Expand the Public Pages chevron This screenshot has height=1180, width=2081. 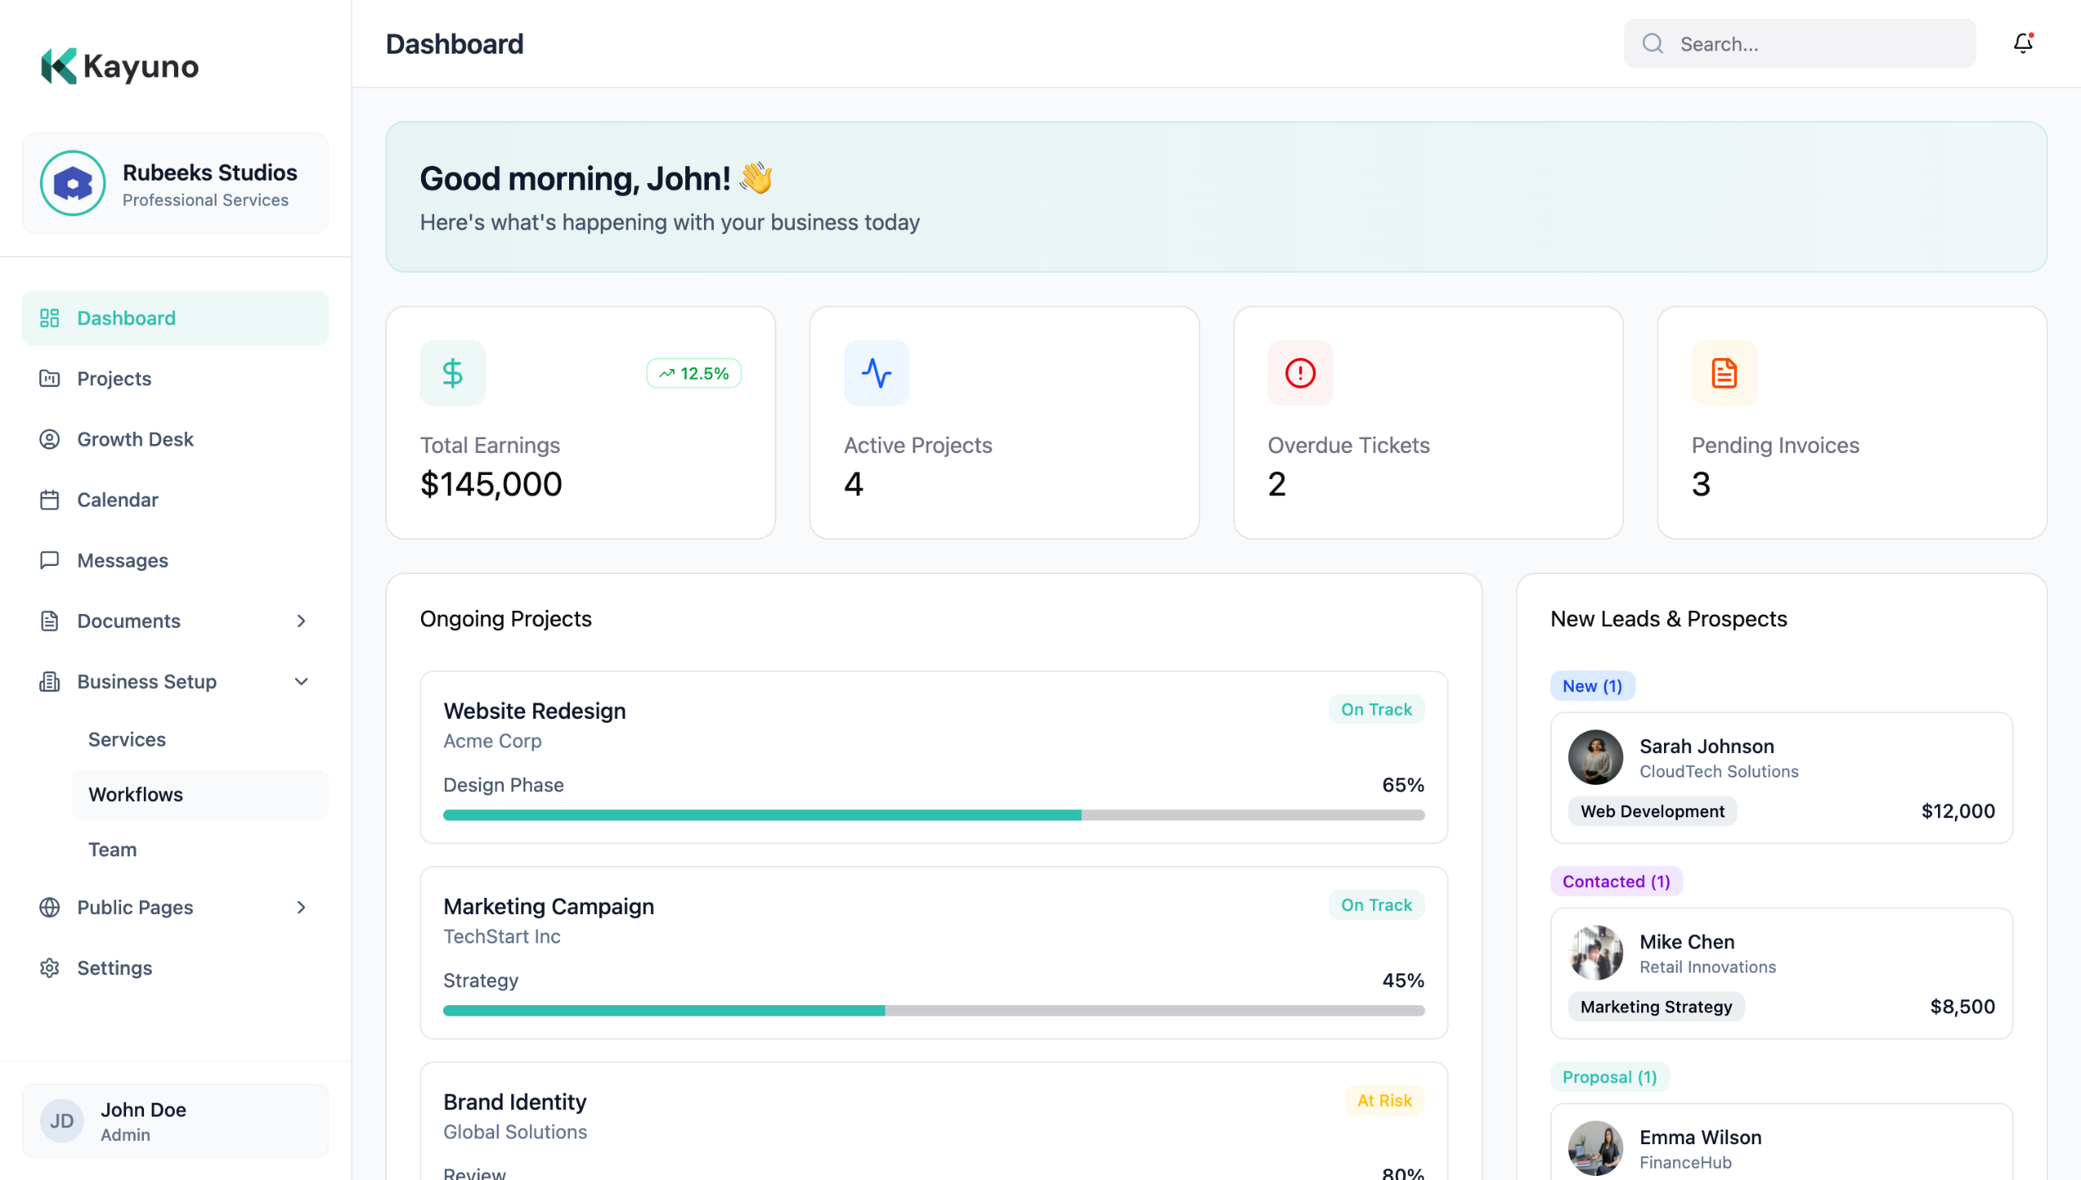[301, 908]
